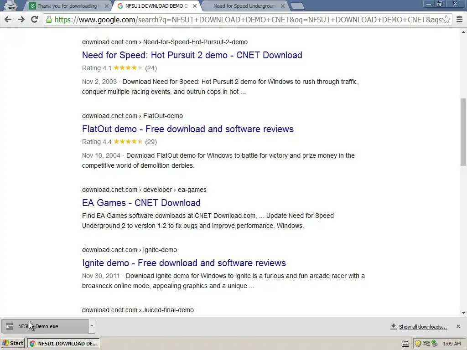This screenshot has height=350, width=467.
Task: Close the downloads bar
Action: [x=458, y=326]
